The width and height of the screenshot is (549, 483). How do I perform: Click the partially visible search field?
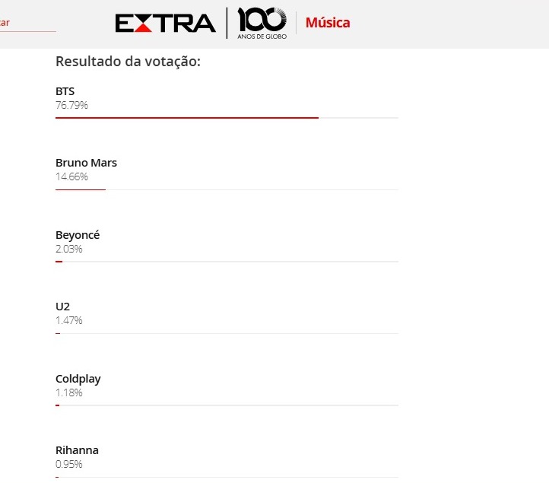tap(28, 24)
